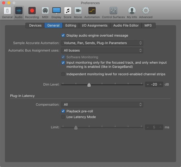Image resolution: width=181 pixels, height=167 pixels.
Task: Enable independent monitoring level for record-enabled strips
Action: click(63, 74)
